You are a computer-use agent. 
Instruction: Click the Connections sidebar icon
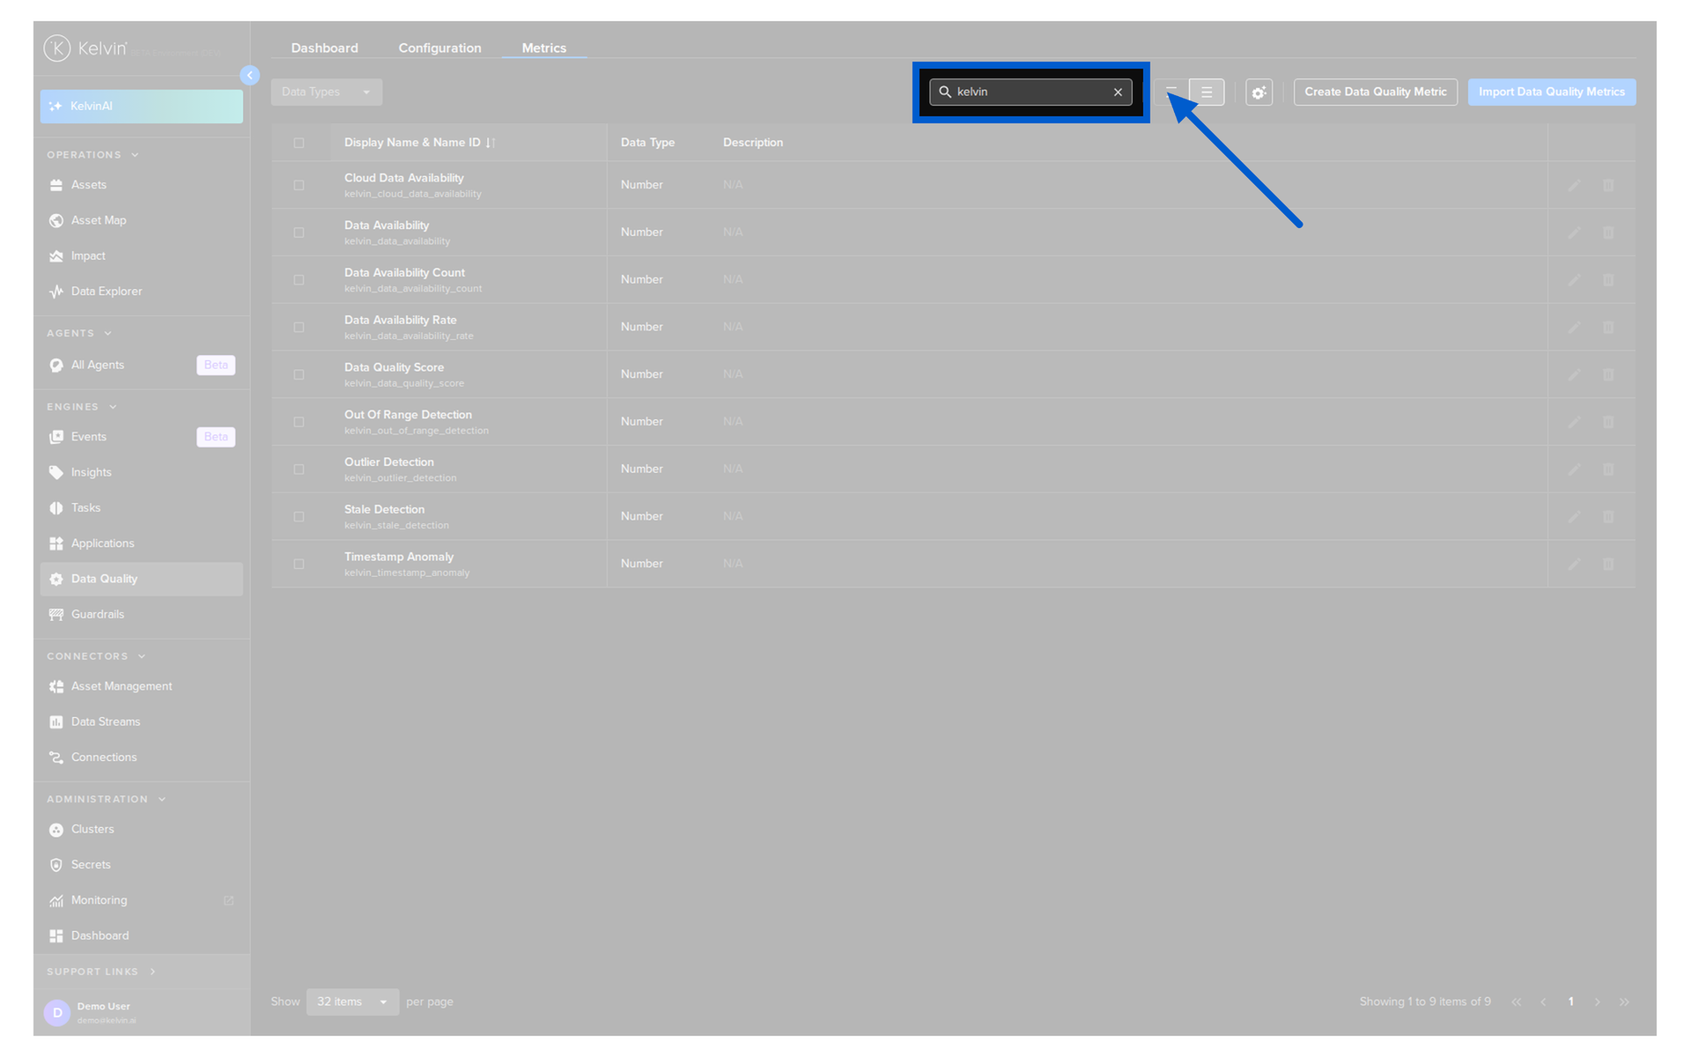click(x=56, y=758)
